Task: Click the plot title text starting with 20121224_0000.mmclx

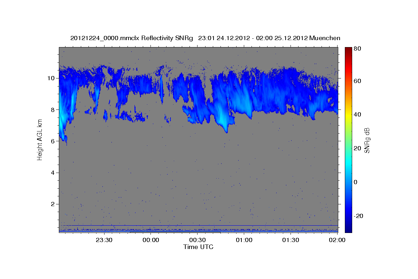Action: (x=205, y=38)
